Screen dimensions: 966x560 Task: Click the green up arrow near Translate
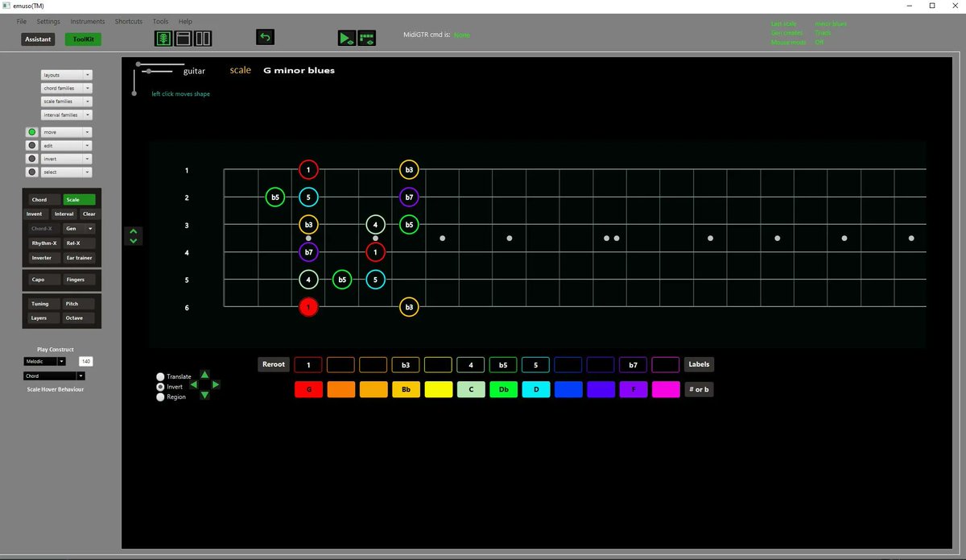point(204,375)
